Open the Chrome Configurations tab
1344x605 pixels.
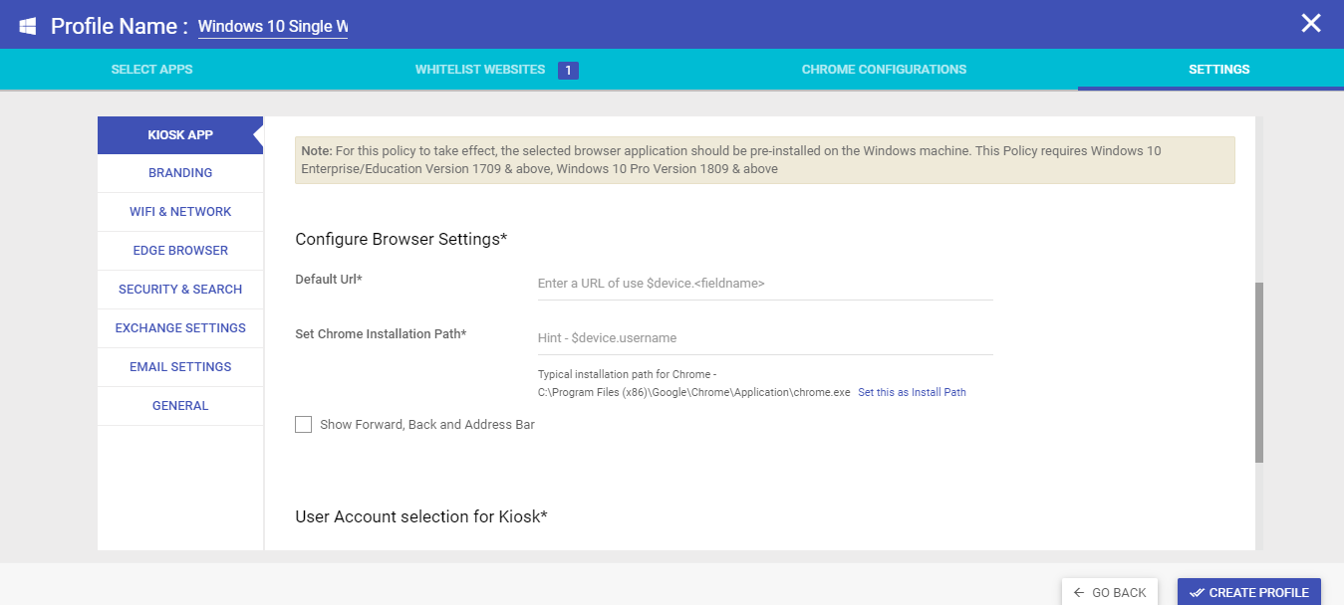coord(884,70)
